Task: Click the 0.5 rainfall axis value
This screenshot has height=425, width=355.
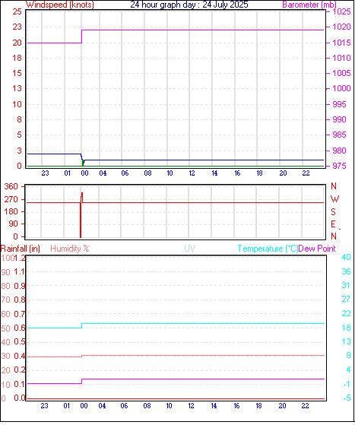Action: [x=19, y=342]
